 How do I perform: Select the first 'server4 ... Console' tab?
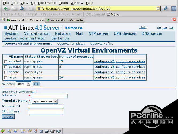[x=25, y=20]
